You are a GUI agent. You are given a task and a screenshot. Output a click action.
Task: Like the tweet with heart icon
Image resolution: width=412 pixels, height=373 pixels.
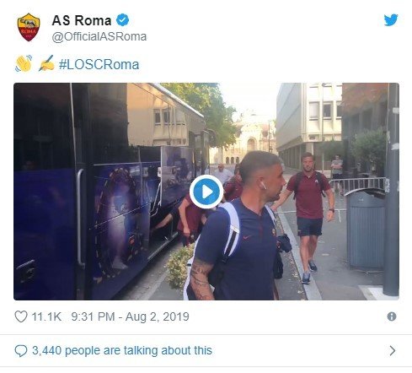21,316
